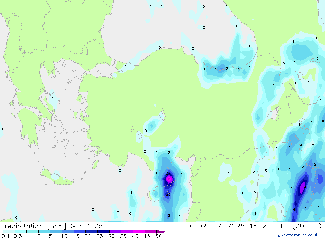Click the 'Tu 09-12-2025' date text
325x238 pixels.
click(215, 226)
